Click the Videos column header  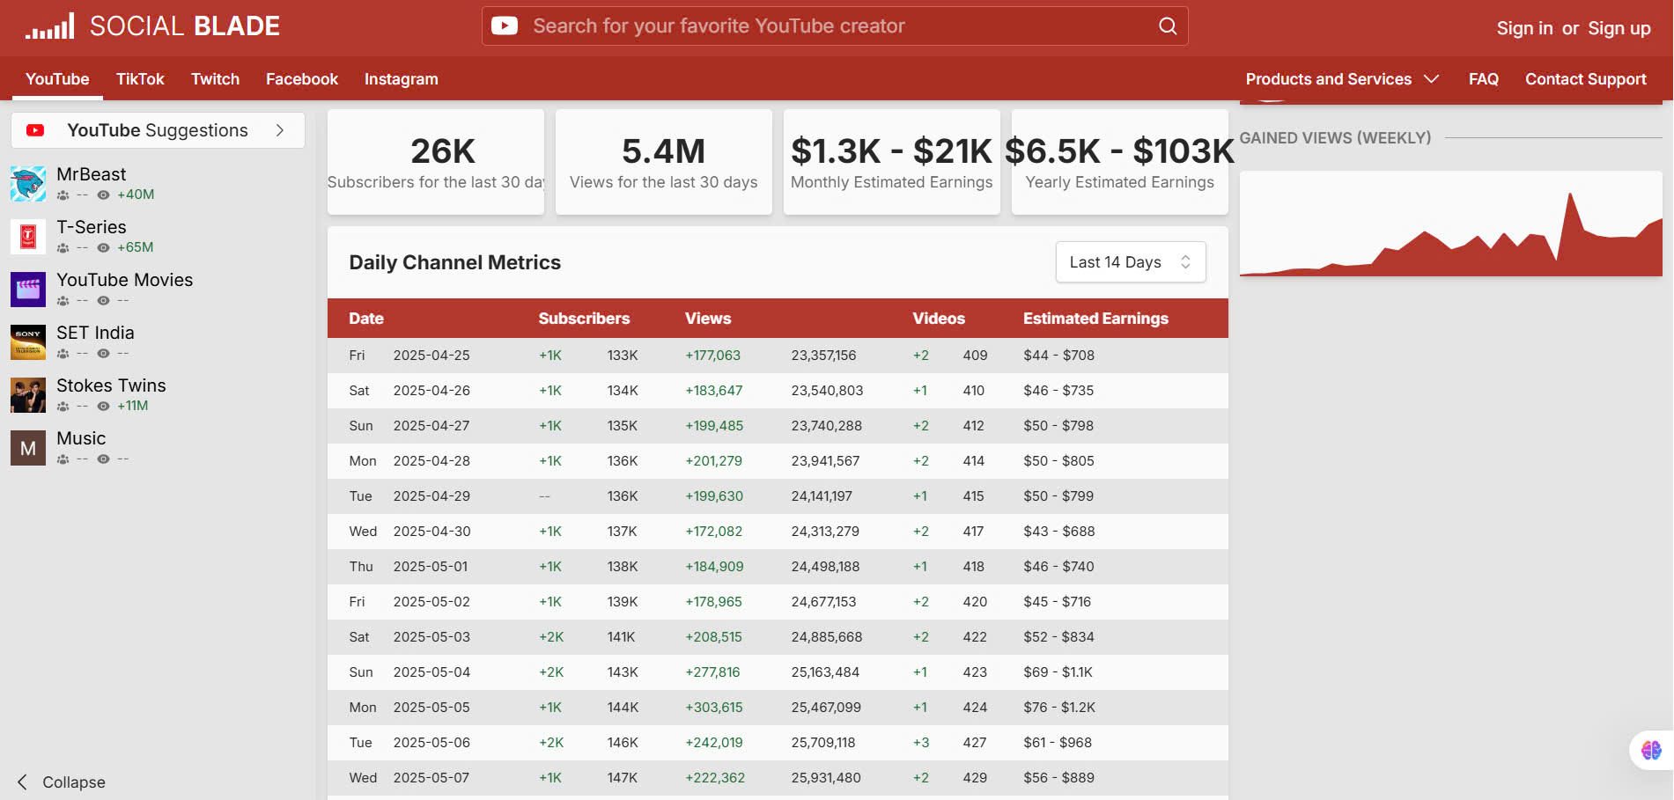[x=939, y=319]
